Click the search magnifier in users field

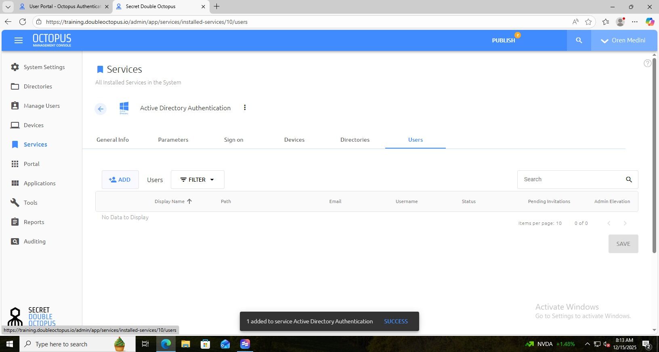[x=629, y=180]
